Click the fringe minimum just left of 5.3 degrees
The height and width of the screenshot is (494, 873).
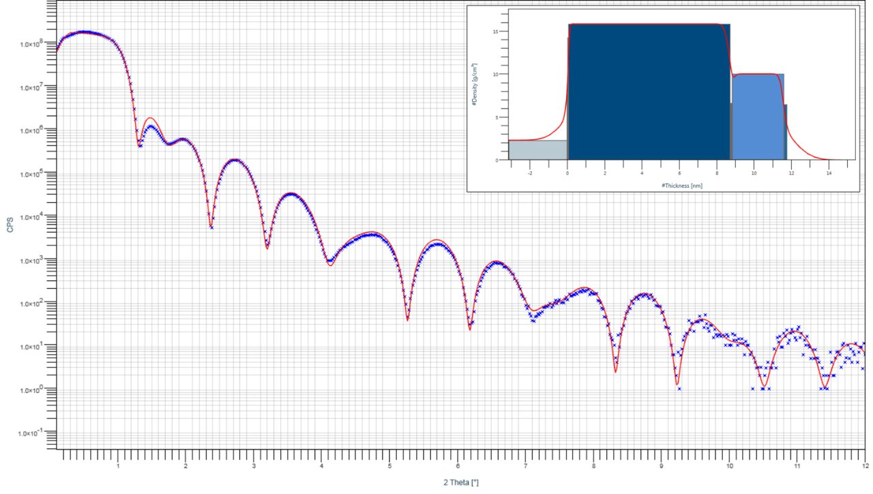coord(407,319)
